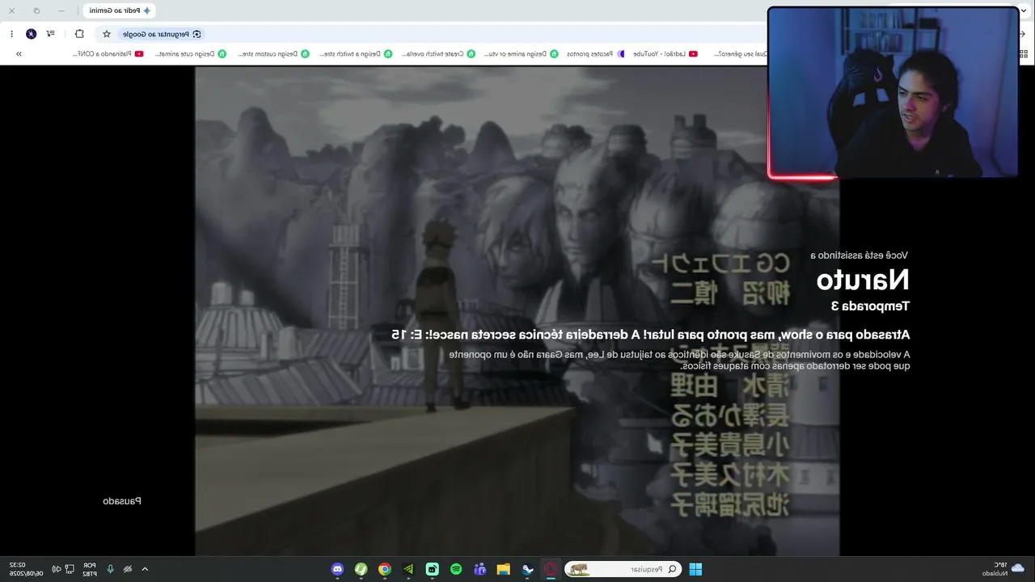Bookmark this page with the star icon

[x=106, y=34]
